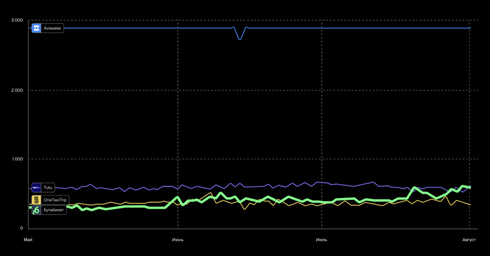
Task: Click where Июль gridline crosses 2 000 gridline
Action: point(322,90)
